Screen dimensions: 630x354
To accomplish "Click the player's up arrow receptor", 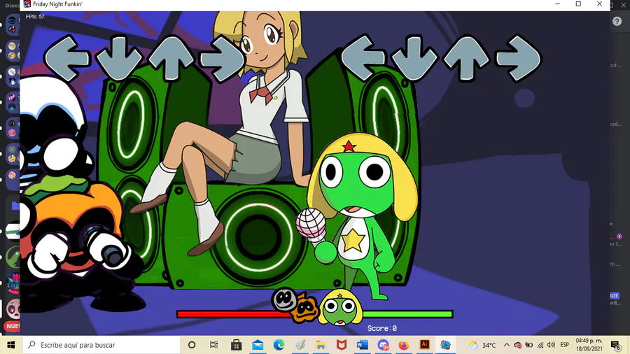I will (466, 58).
